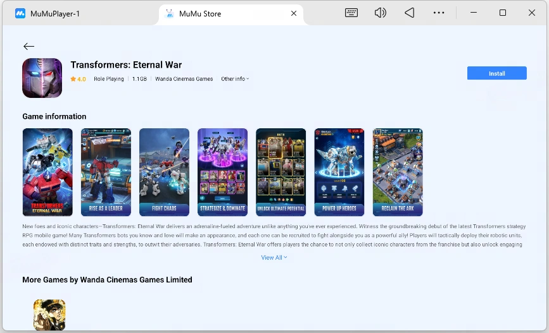The width and height of the screenshot is (549, 333).
Task: Maximize the MuMuPlayer window
Action: pos(503,13)
